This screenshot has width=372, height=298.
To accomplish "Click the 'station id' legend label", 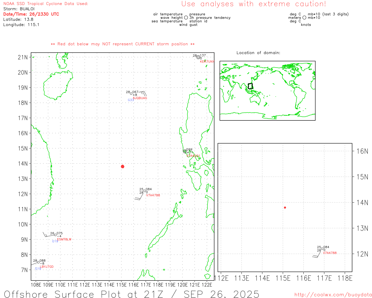I will pyautogui.click(x=198, y=21).
